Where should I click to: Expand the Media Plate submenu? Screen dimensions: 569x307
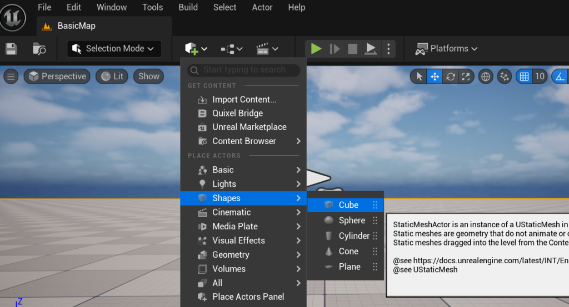[x=243, y=226]
